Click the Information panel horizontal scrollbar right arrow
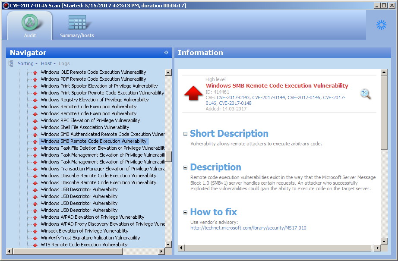Viewport: 398px width, 261px height. [x=378, y=248]
